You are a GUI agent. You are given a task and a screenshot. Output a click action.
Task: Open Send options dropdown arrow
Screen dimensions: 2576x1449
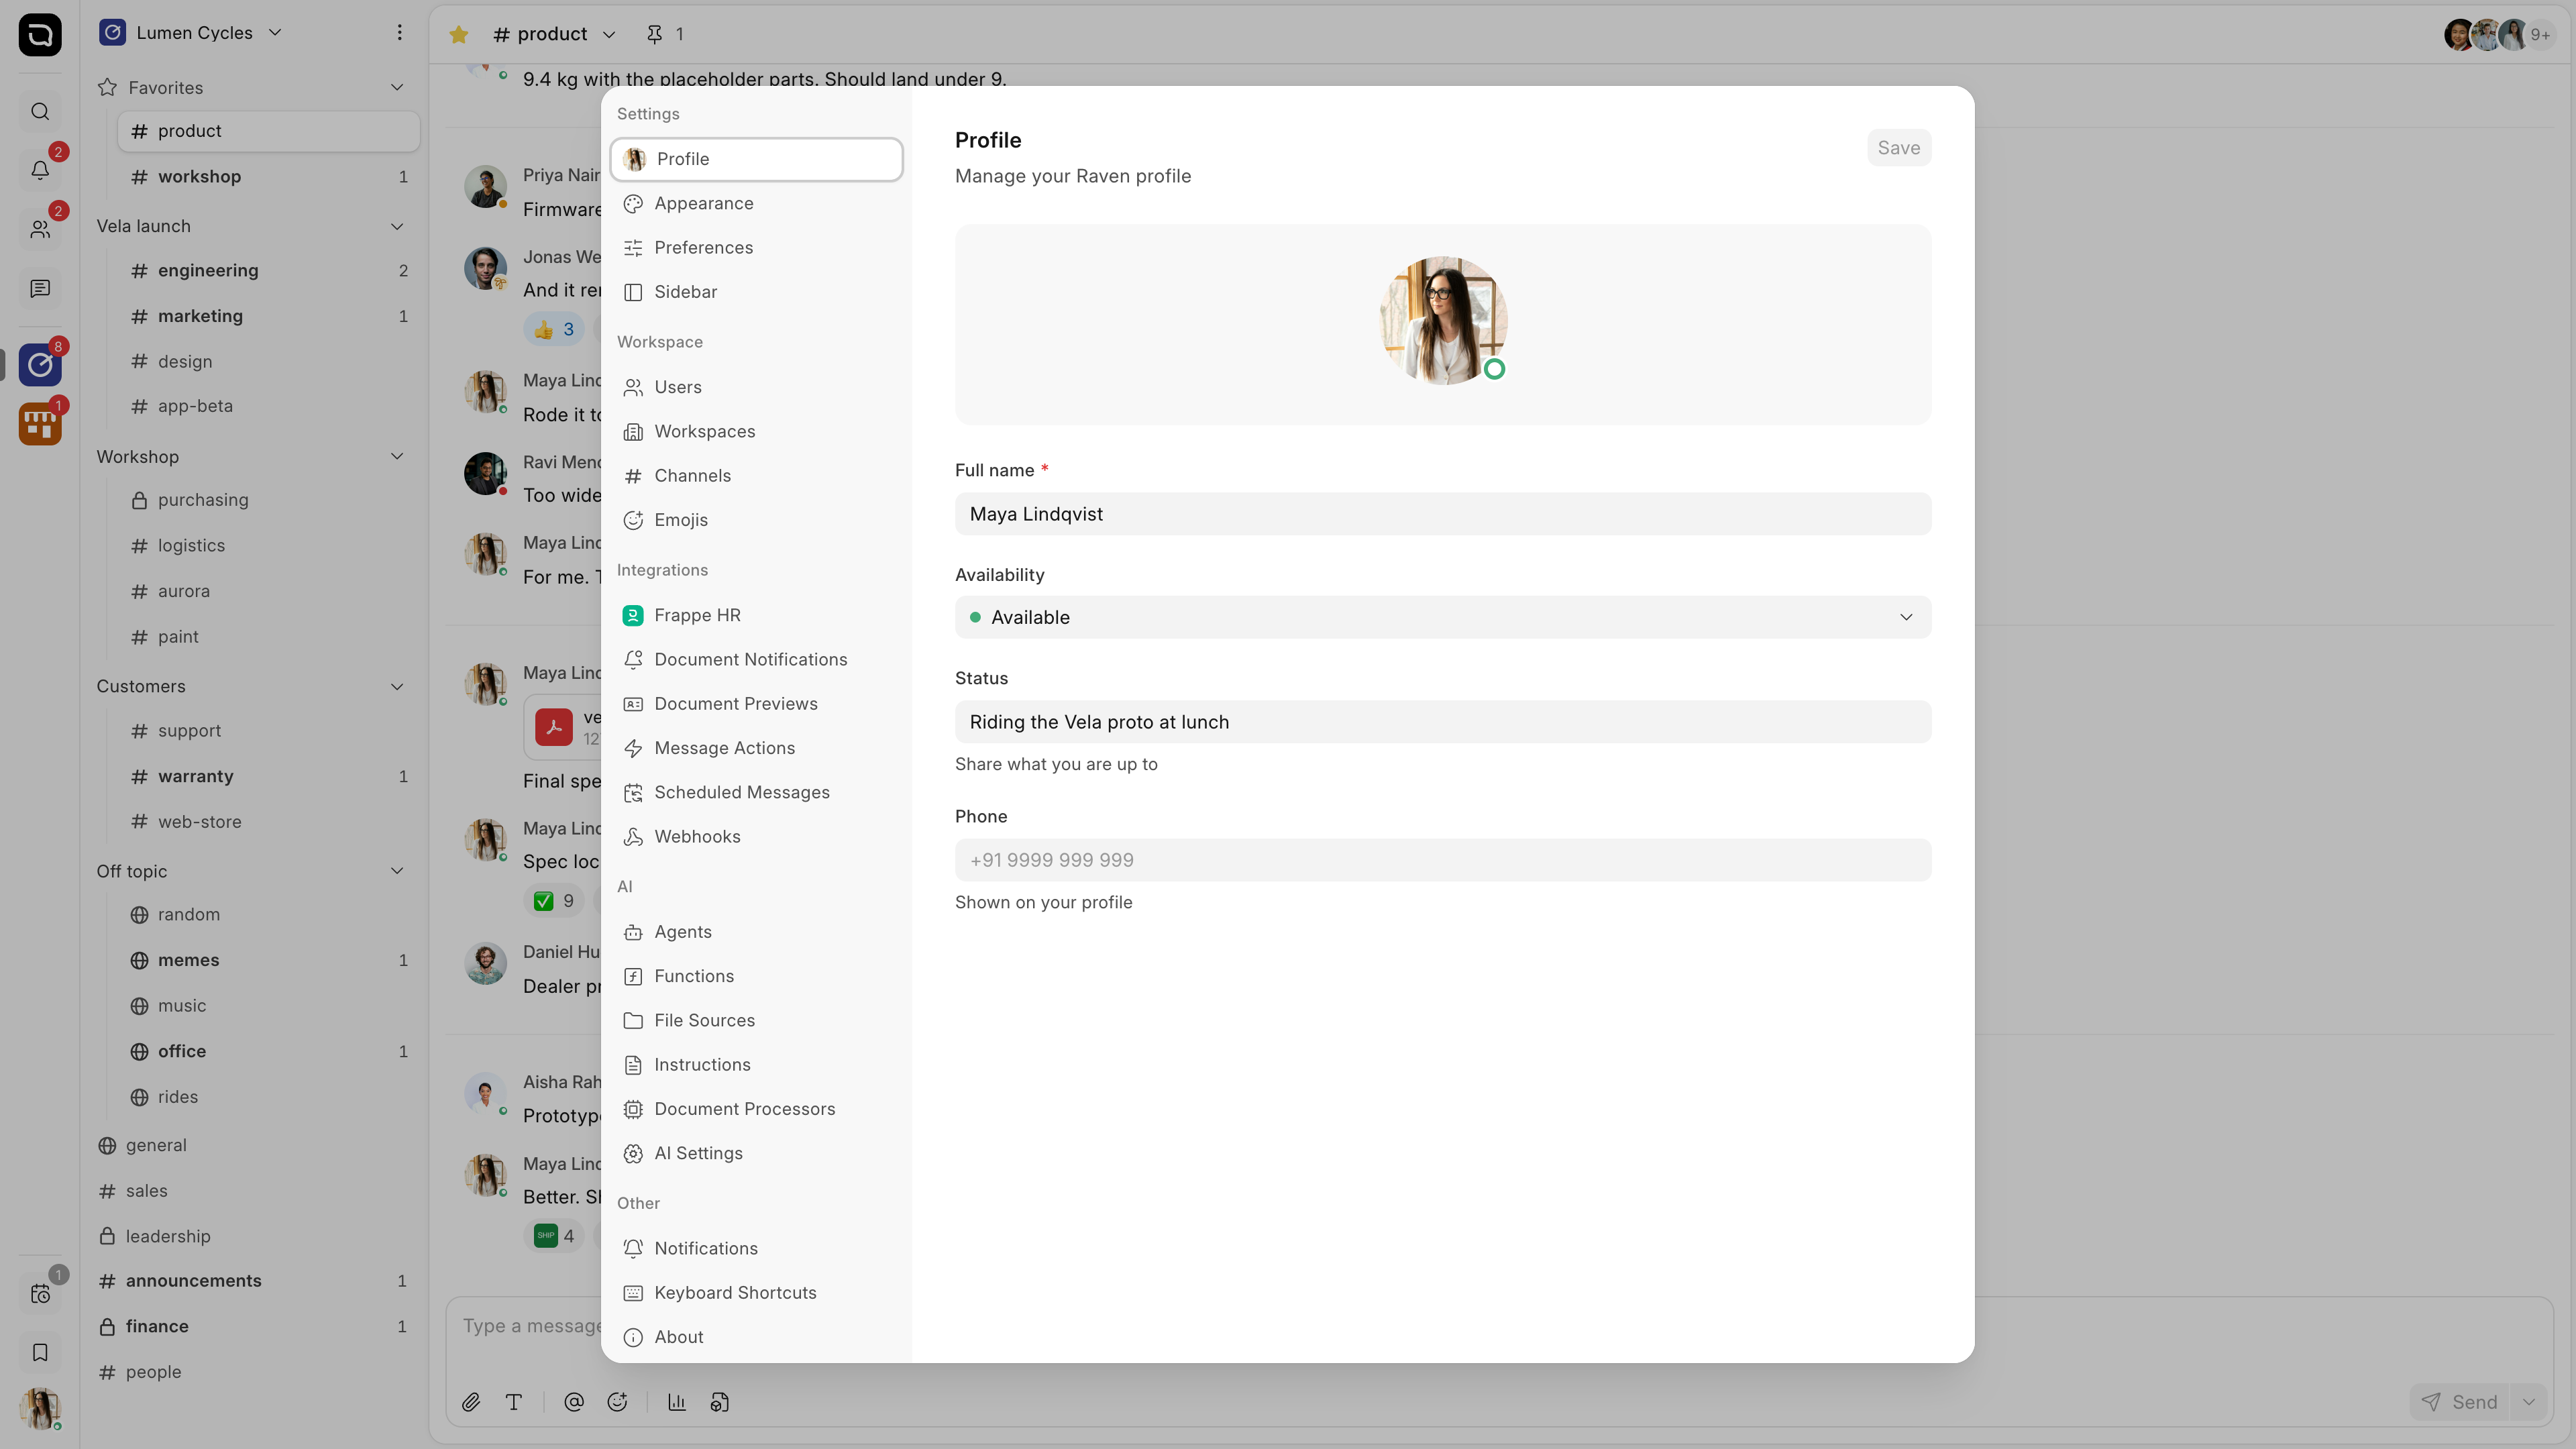click(x=2529, y=1402)
